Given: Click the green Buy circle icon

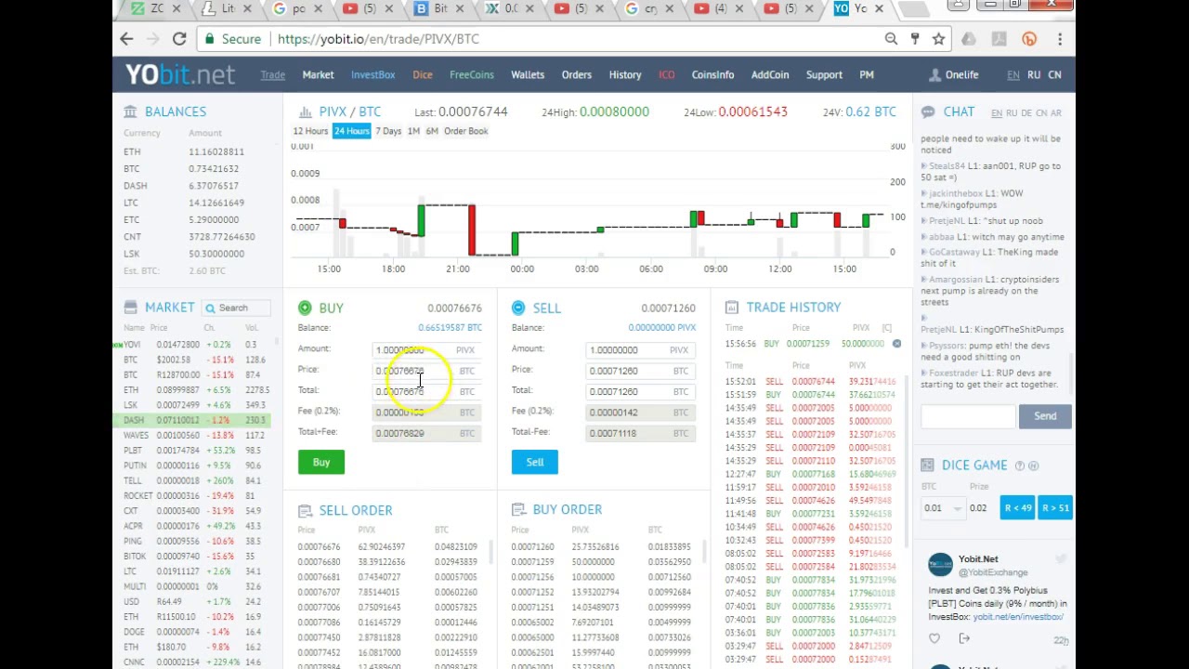Looking at the screenshot, I should pos(305,308).
